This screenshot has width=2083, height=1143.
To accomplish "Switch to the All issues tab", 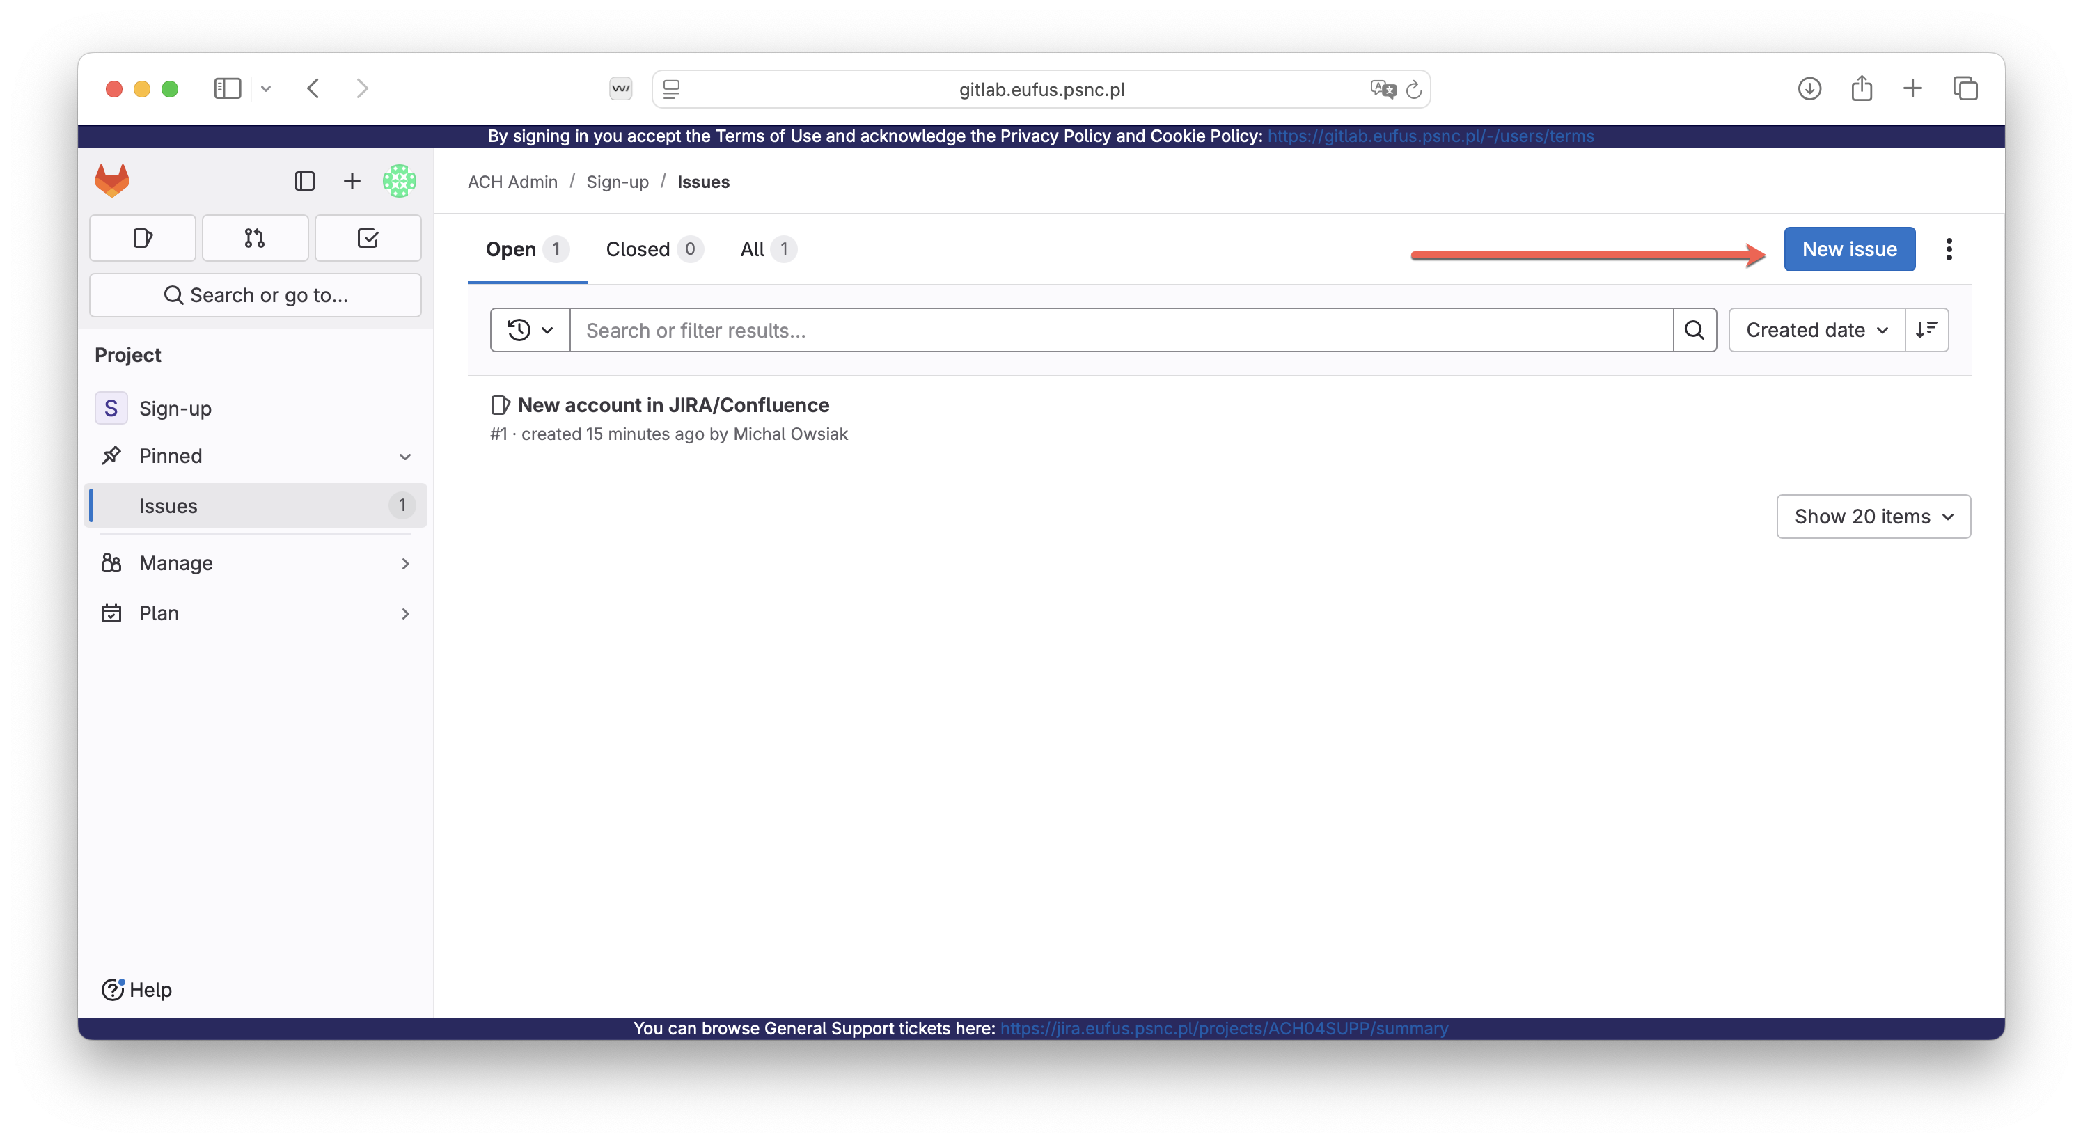I will (768, 249).
